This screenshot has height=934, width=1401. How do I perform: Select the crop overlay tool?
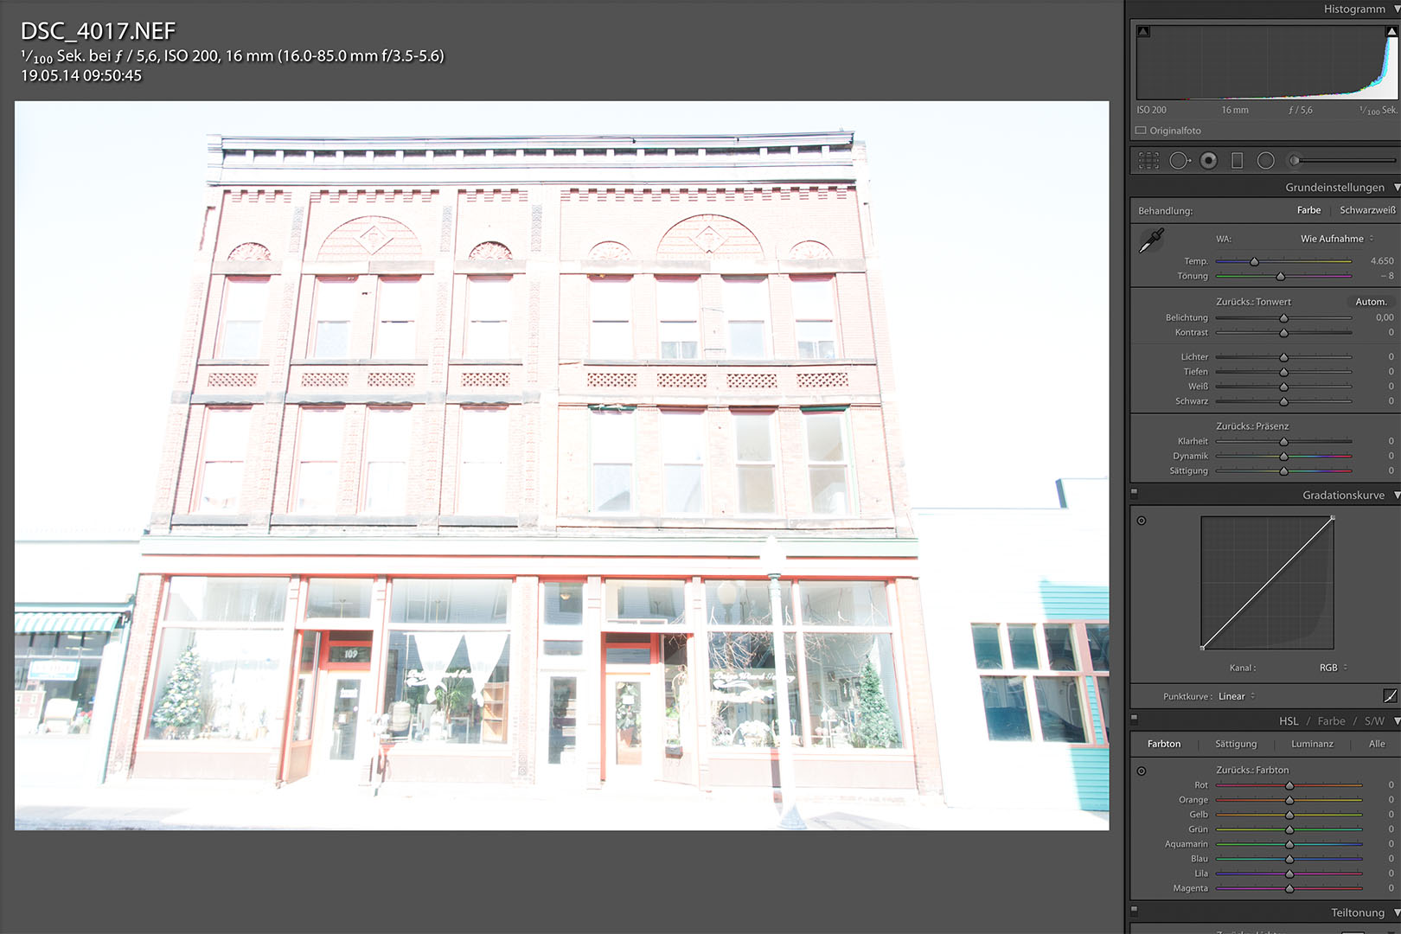click(x=1148, y=161)
